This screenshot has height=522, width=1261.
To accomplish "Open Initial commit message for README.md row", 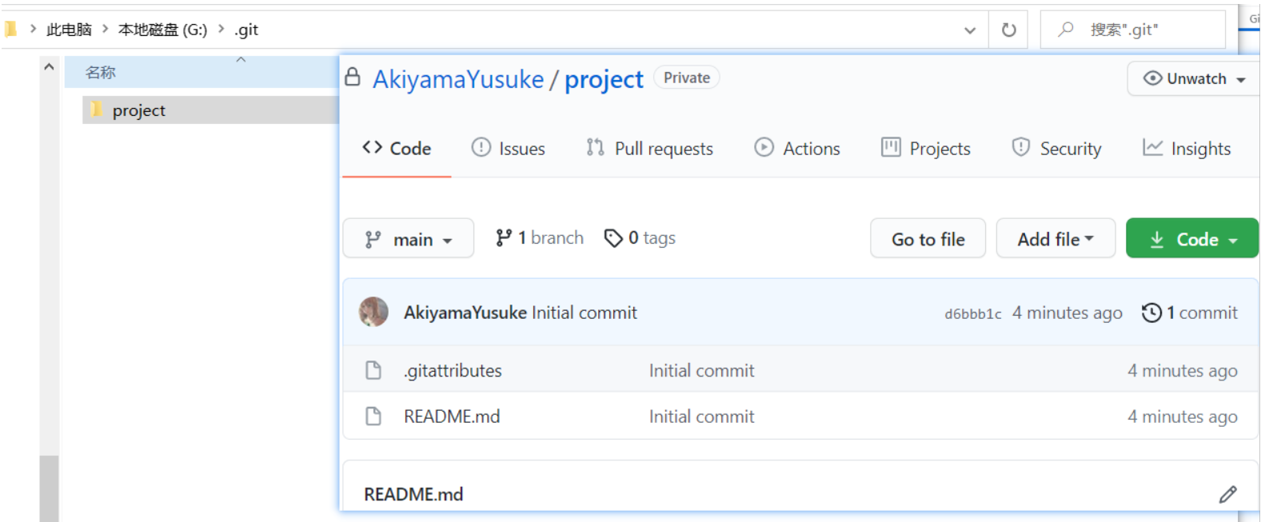I will [701, 416].
